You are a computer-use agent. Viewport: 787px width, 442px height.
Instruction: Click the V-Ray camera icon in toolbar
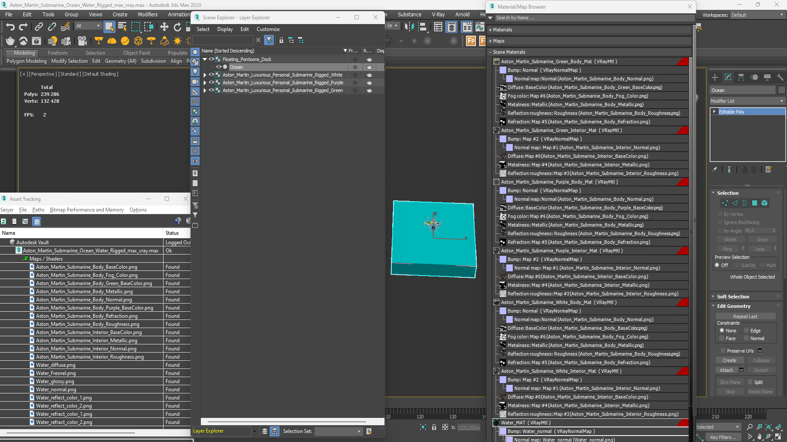point(82,41)
